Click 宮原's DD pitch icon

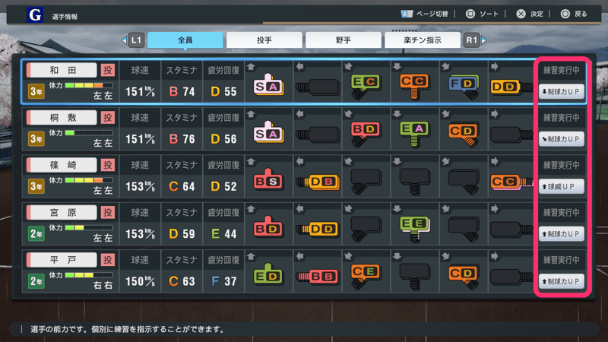pyautogui.click(x=318, y=230)
